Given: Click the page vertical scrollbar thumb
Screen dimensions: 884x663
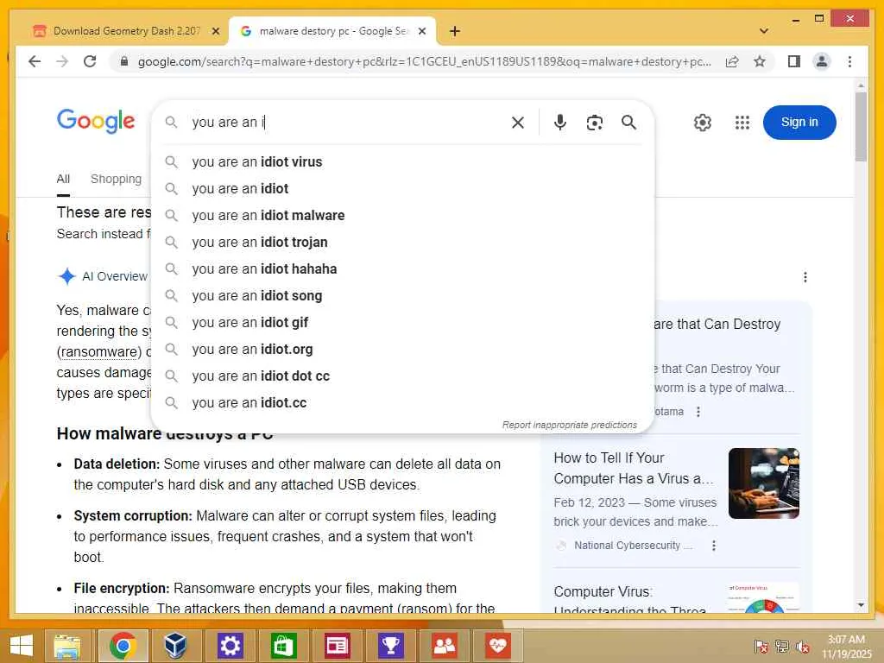Looking at the screenshot, I should [x=861, y=128].
